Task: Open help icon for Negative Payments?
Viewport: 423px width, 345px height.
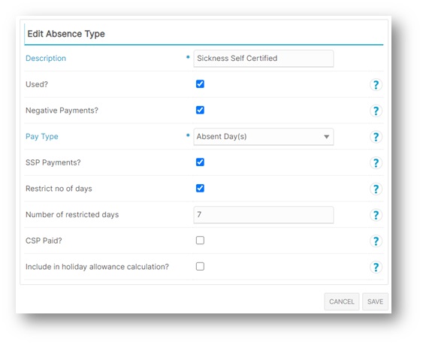Action: point(376,110)
